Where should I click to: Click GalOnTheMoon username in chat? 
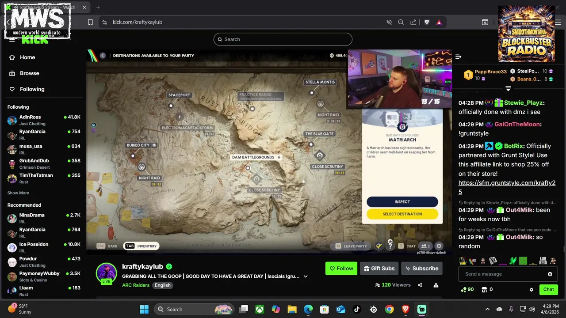[516, 125]
